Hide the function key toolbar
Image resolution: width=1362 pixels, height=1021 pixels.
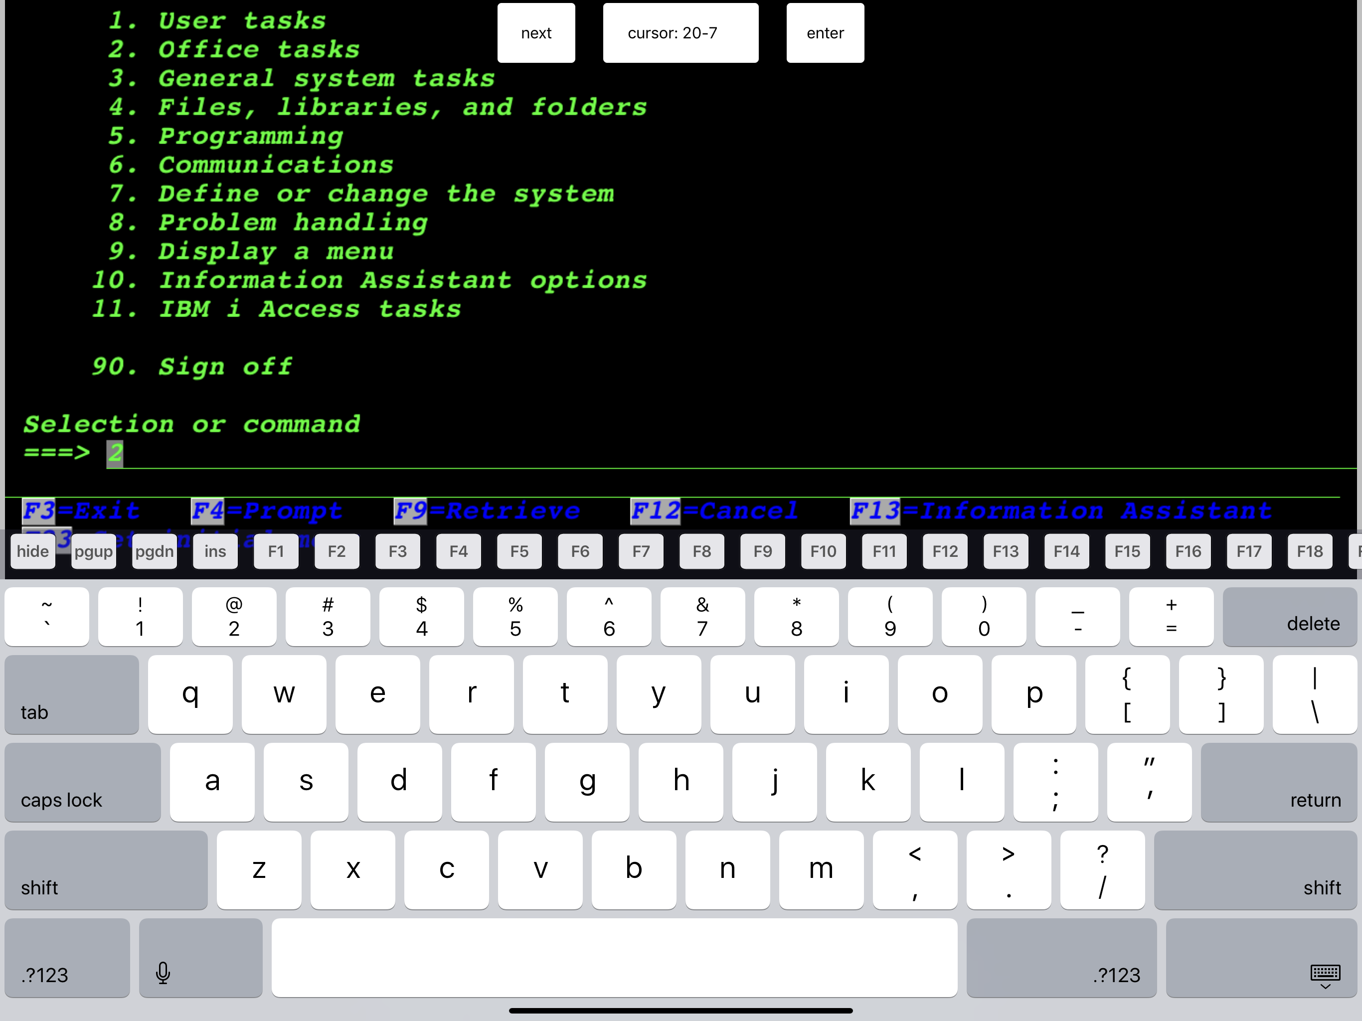pyautogui.click(x=32, y=552)
